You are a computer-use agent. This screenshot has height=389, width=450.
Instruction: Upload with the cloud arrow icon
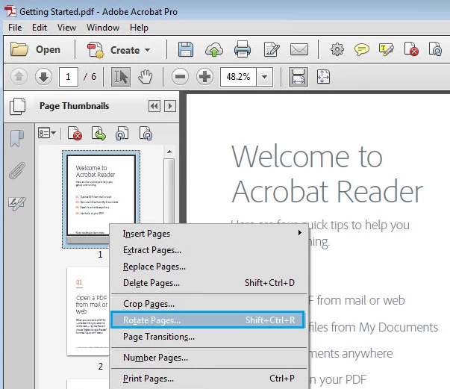214,49
